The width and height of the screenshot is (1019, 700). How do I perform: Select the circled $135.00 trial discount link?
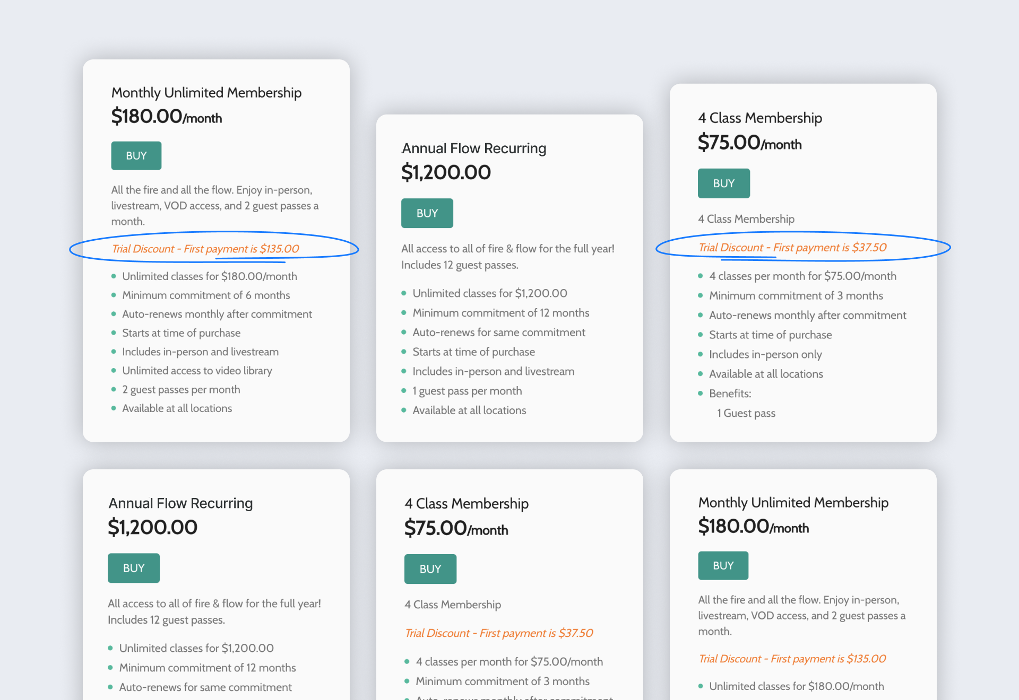(x=205, y=248)
